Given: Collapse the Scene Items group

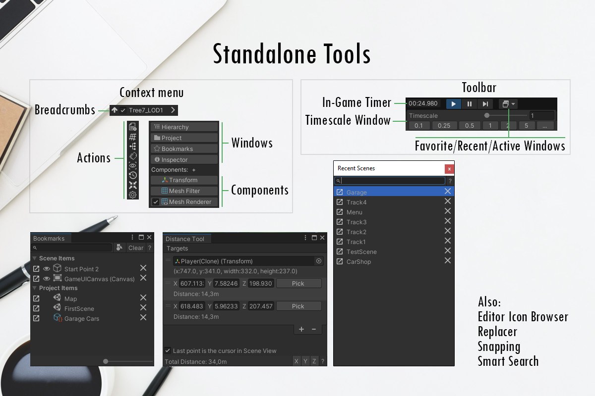Looking at the screenshot, I should tap(35, 258).
